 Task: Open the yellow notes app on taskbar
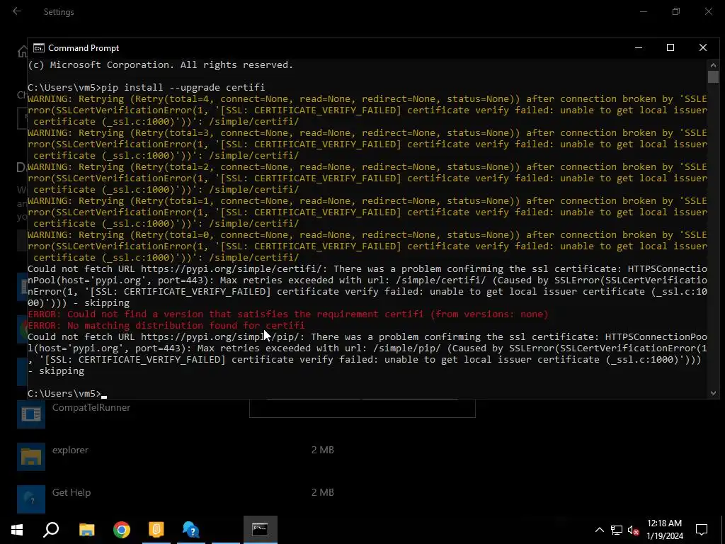pos(156,530)
